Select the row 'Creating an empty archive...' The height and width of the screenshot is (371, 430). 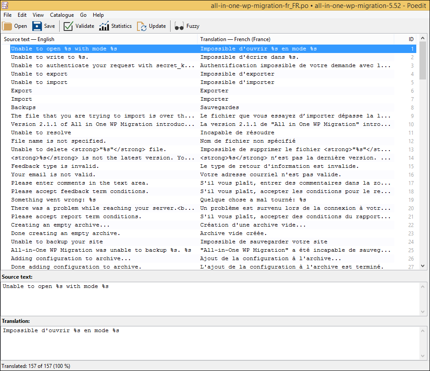[x=213, y=225]
